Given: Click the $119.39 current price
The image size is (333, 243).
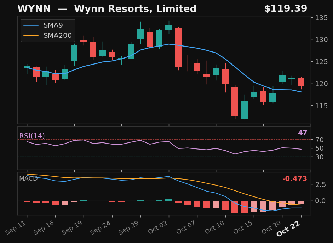Looking at the screenshot, I should point(286,9).
